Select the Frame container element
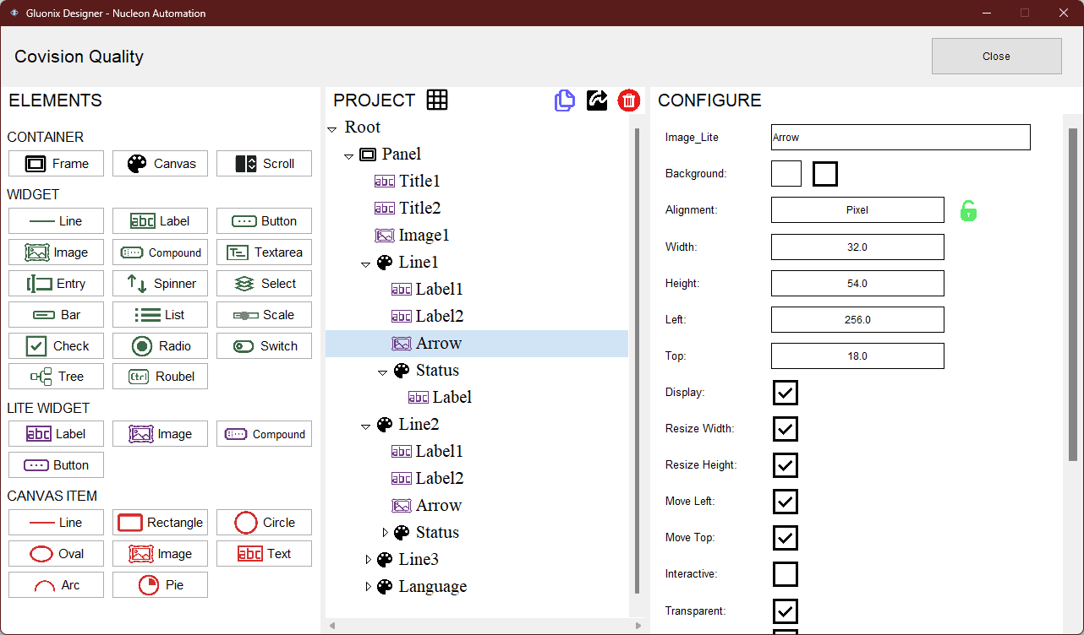Image resolution: width=1084 pixels, height=635 pixels. tap(56, 163)
